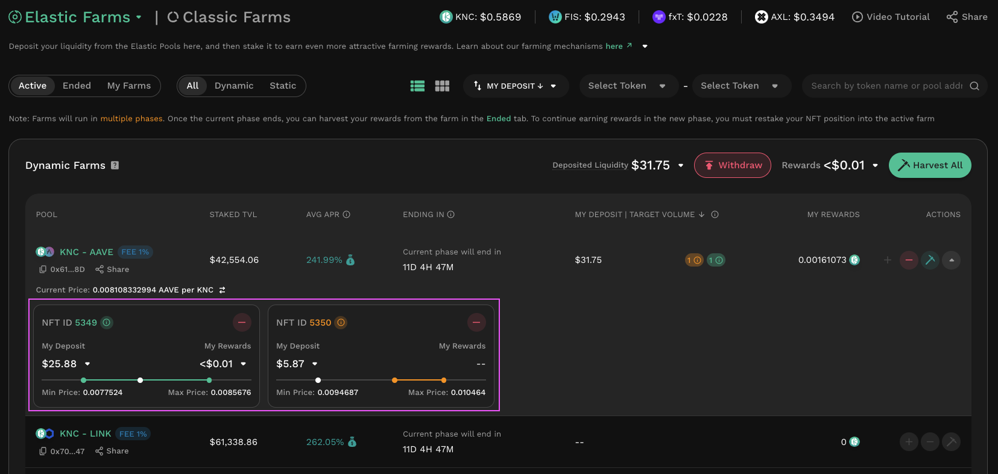Click the Harvest All button

(x=930, y=165)
